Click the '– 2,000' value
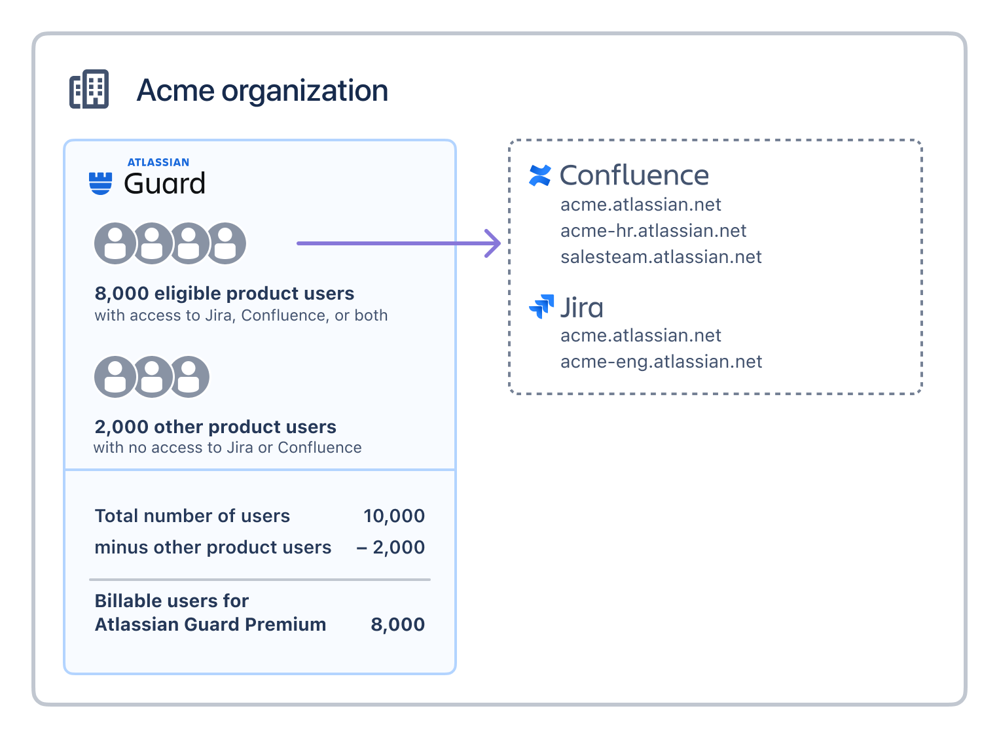Screen dimensions: 999x738 391,548
